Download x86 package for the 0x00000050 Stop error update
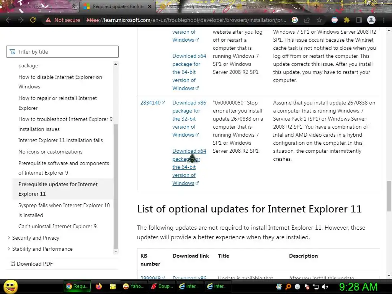Image resolution: width=392 pixels, height=294 pixels. 189,119
